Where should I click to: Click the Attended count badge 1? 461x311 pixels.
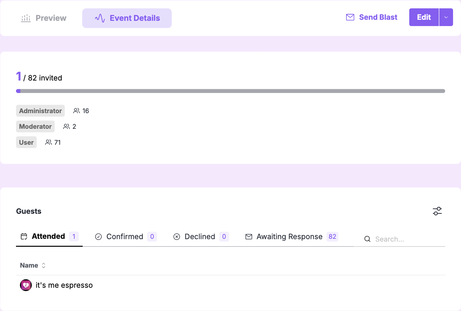pyautogui.click(x=74, y=237)
